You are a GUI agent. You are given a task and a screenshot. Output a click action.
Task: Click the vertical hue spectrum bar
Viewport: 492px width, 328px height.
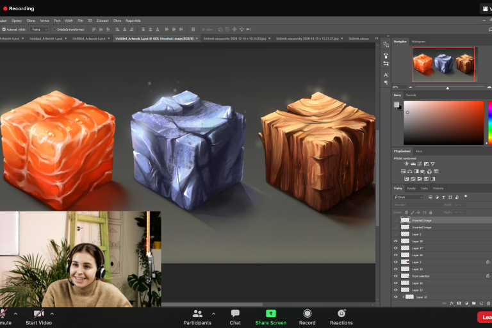tap(489, 122)
